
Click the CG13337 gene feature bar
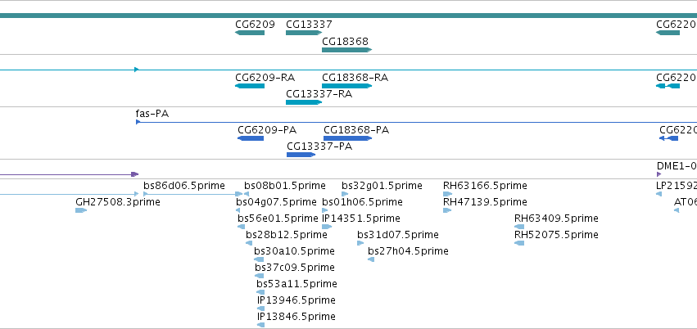tap(304, 33)
